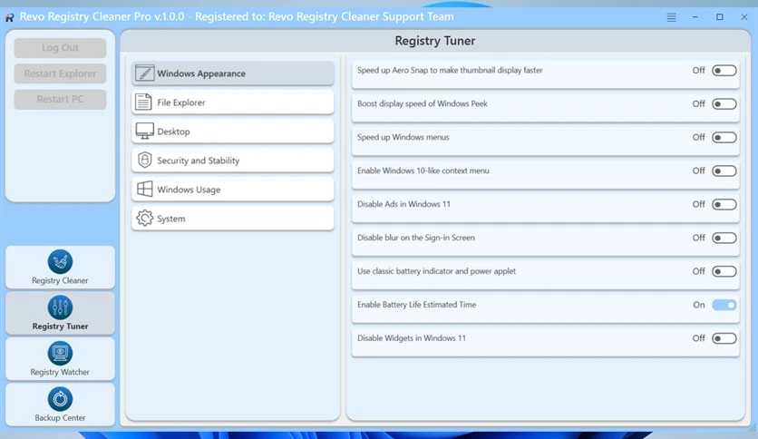Minimize the Revo Registry Cleaner window
758x439 pixels.
tap(695, 17)
